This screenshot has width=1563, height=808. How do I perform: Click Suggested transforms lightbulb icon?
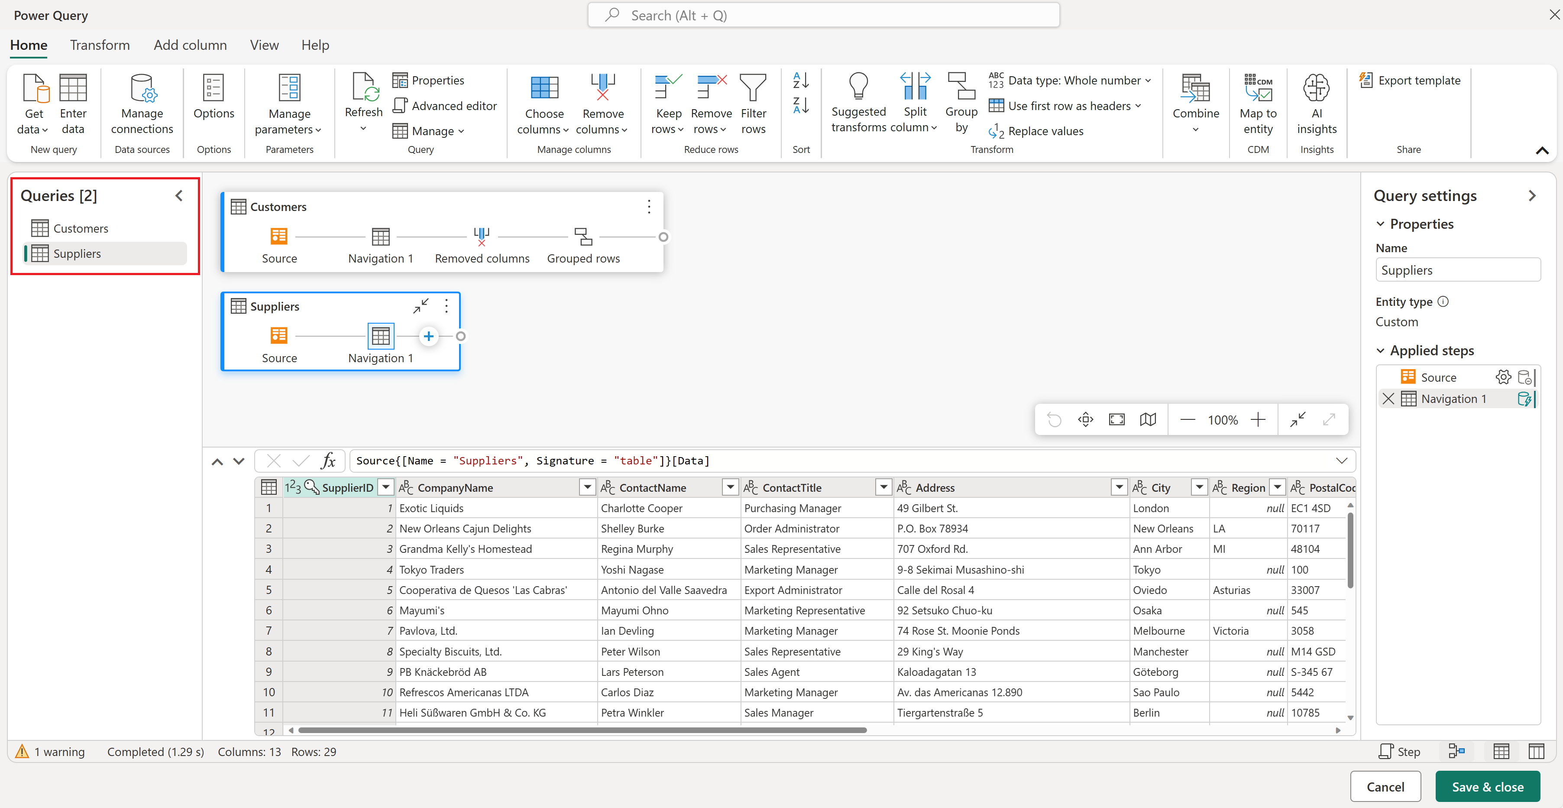[x=858, y=86]
